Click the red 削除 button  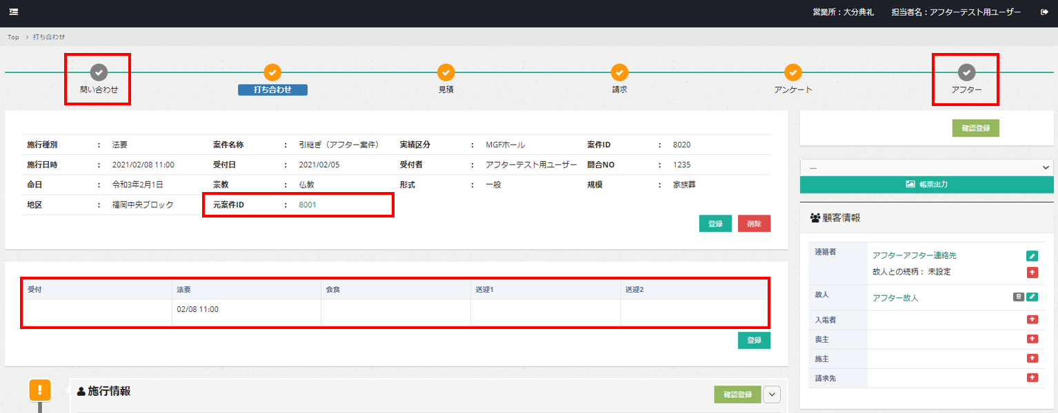[754, 224]
